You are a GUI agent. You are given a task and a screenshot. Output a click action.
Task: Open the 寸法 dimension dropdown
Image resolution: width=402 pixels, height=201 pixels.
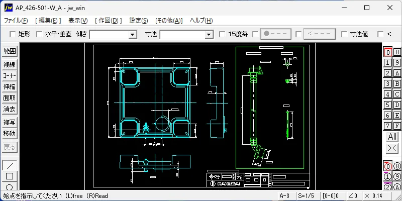tap(209, 34)
